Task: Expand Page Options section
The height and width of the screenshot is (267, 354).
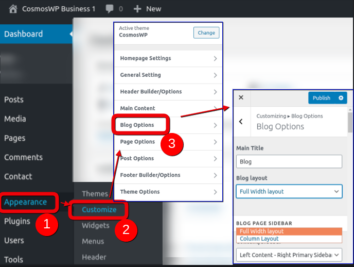Action: click(x=168, y=142)
